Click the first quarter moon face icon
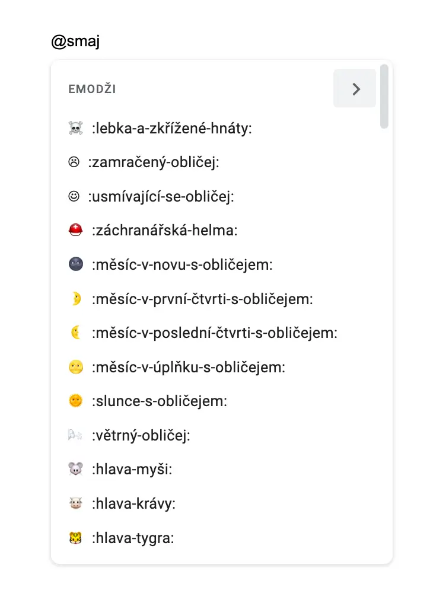This screenshot has width=446, height=600. click(x=75, y=299)
